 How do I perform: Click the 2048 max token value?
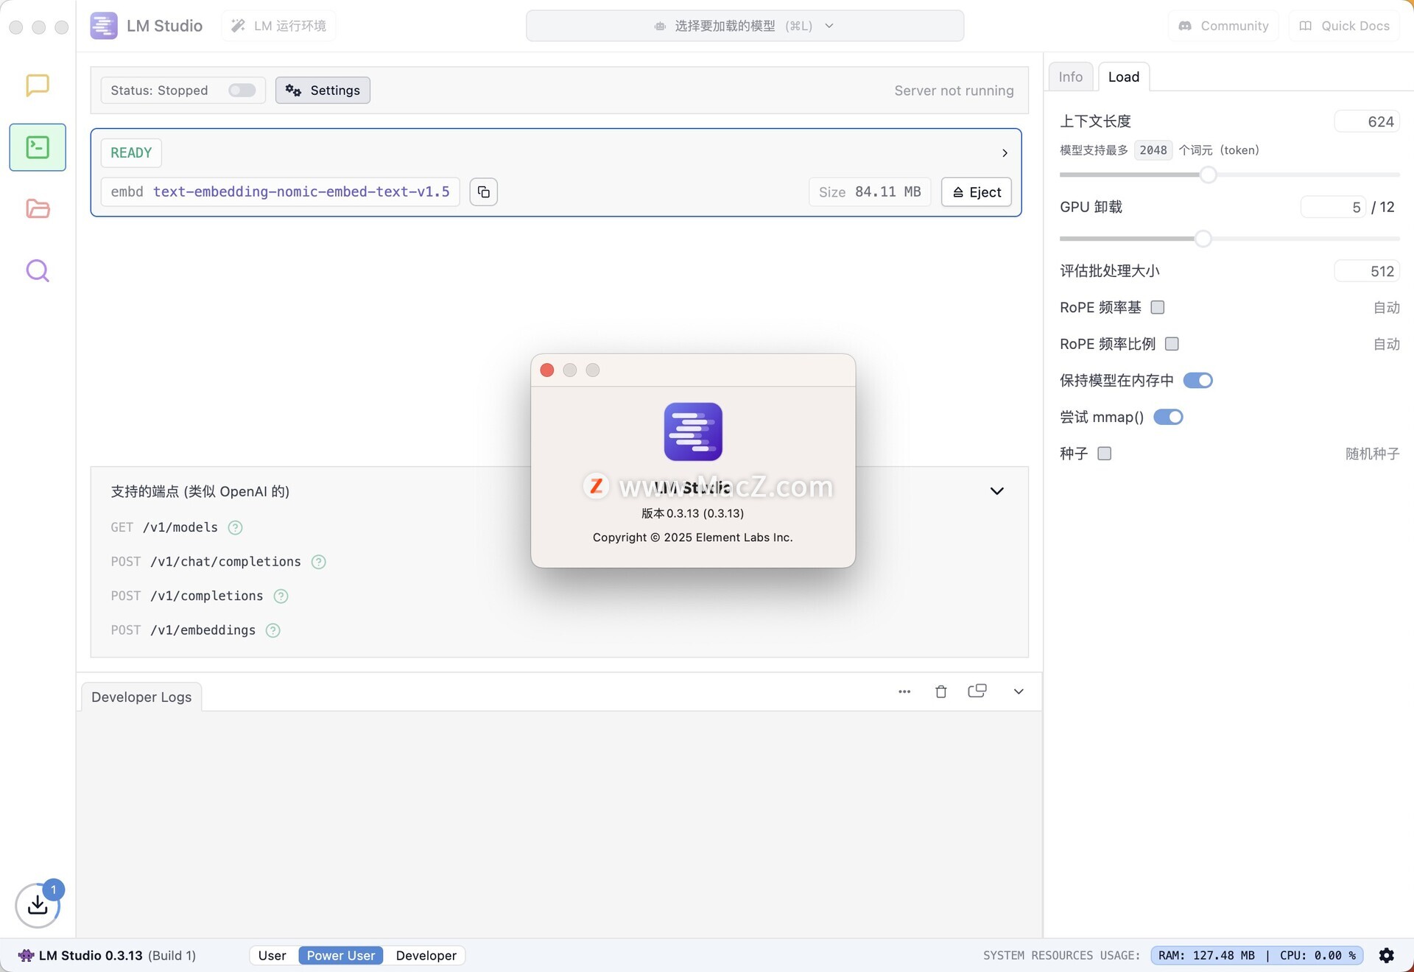[x=1153, y=150]
